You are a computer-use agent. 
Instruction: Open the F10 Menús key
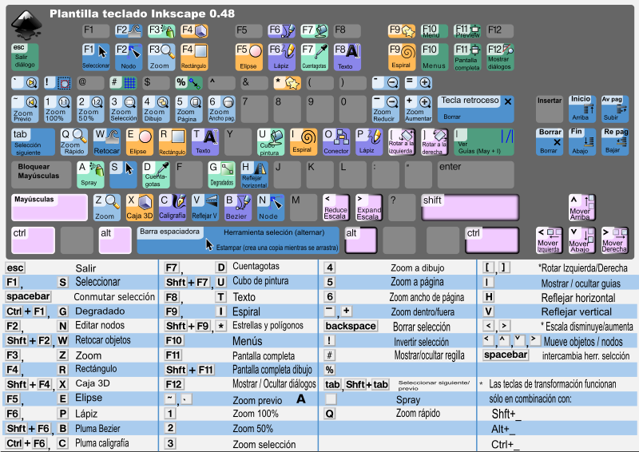click(434, 56)
